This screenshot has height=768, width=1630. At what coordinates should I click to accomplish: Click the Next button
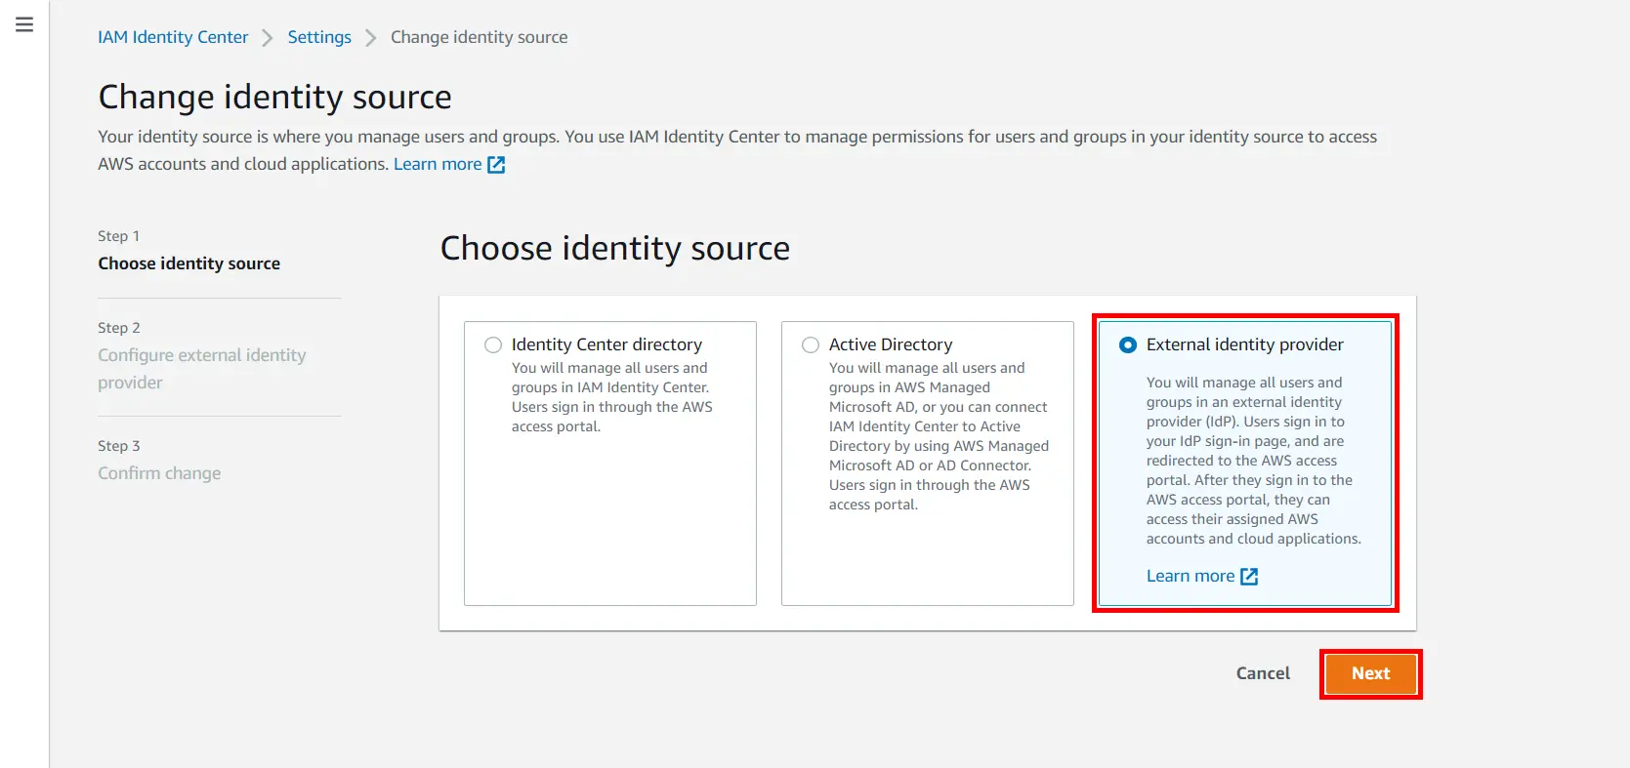tap(1370, 673)
